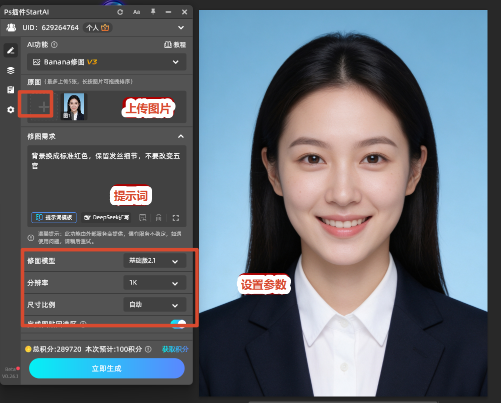Expand prompt box with fullscreen icon

tap(175, 218)
